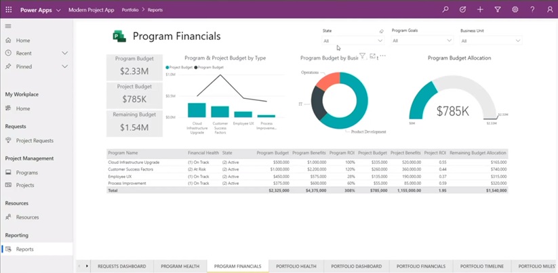
Task: Select Process Improvement table row
Action: (307, 184)
